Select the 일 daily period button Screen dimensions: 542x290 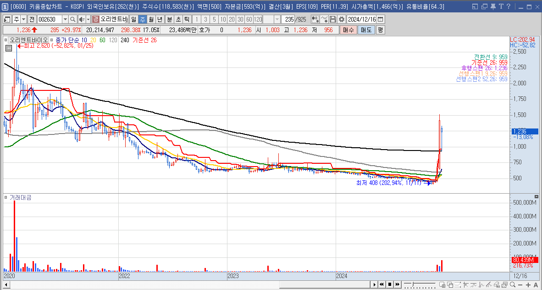pos(134,19)
